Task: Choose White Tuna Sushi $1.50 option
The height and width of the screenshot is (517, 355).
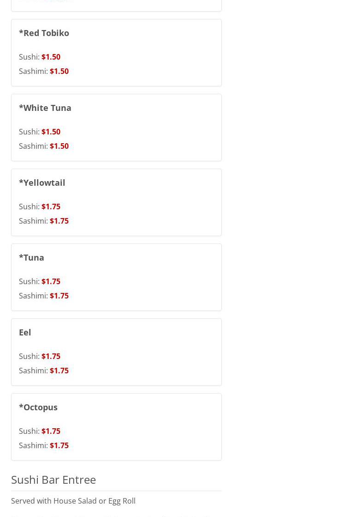Action: pyautogui.click(x=51, y=132)
